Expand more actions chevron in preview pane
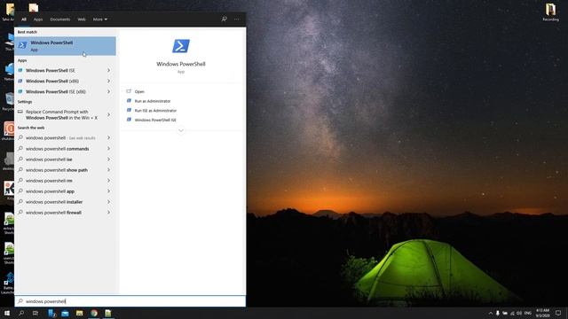568x319 pixels. (x=181, y=130)
